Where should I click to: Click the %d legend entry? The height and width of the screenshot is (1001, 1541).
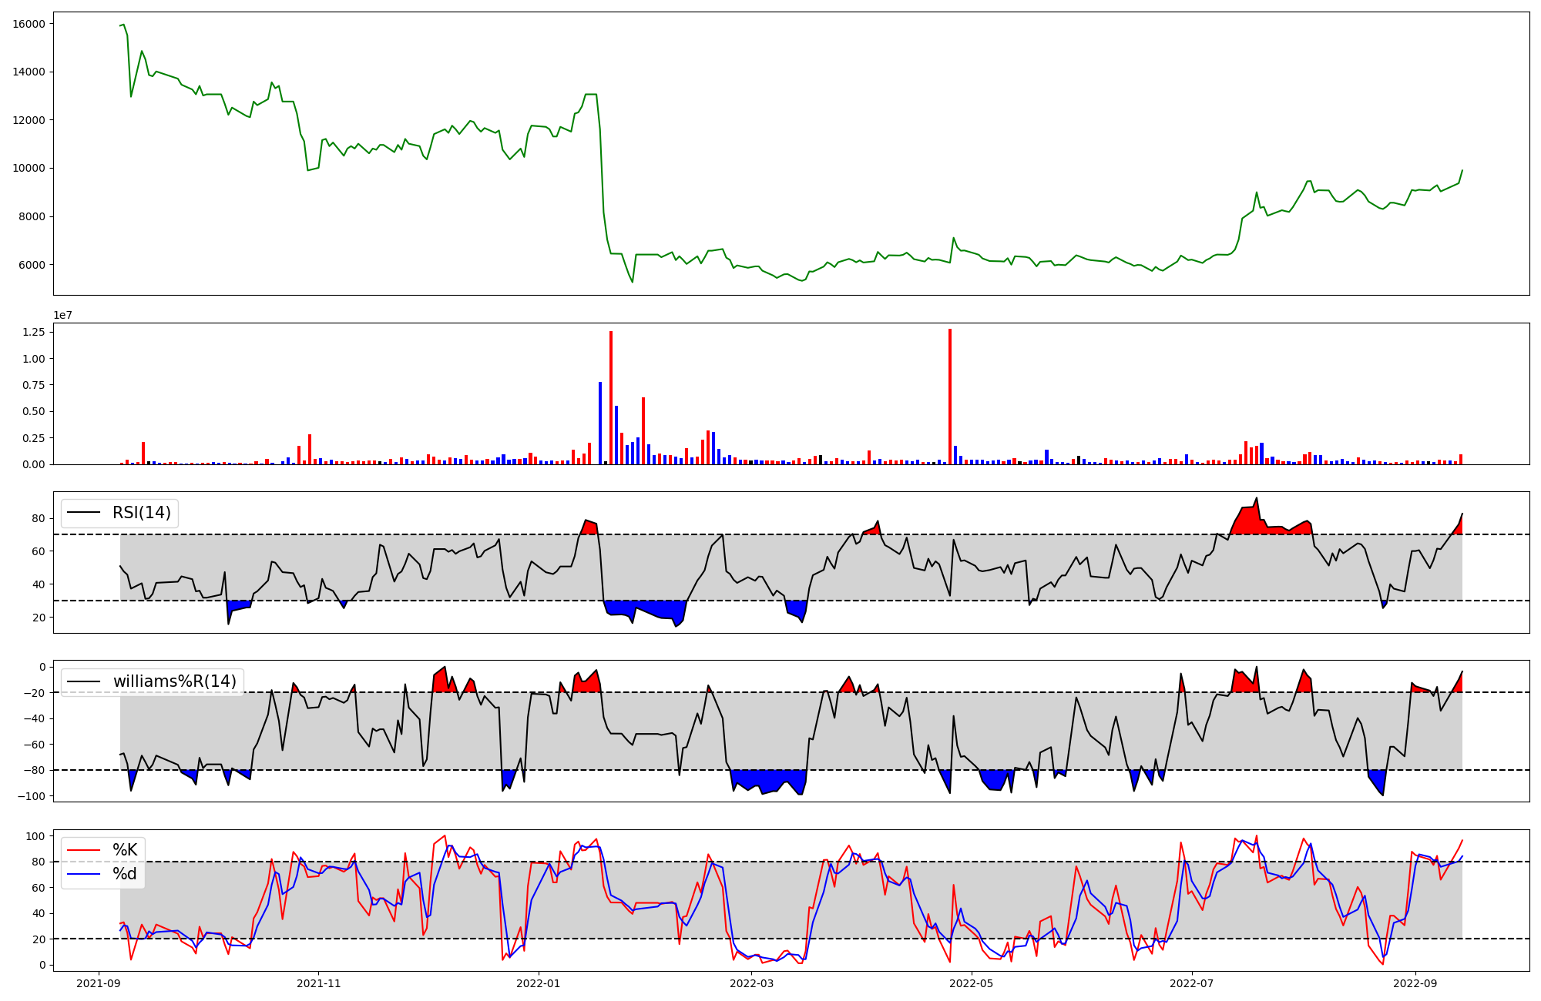125,874
